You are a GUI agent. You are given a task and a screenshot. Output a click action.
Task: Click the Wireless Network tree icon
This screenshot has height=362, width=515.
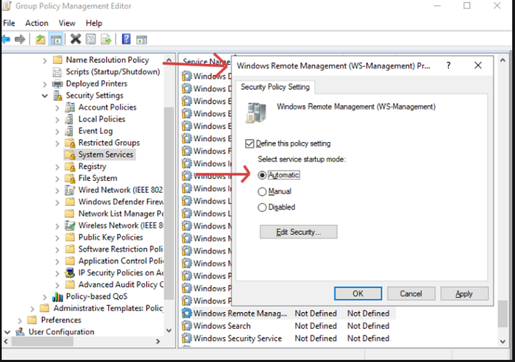click(70, 226)
